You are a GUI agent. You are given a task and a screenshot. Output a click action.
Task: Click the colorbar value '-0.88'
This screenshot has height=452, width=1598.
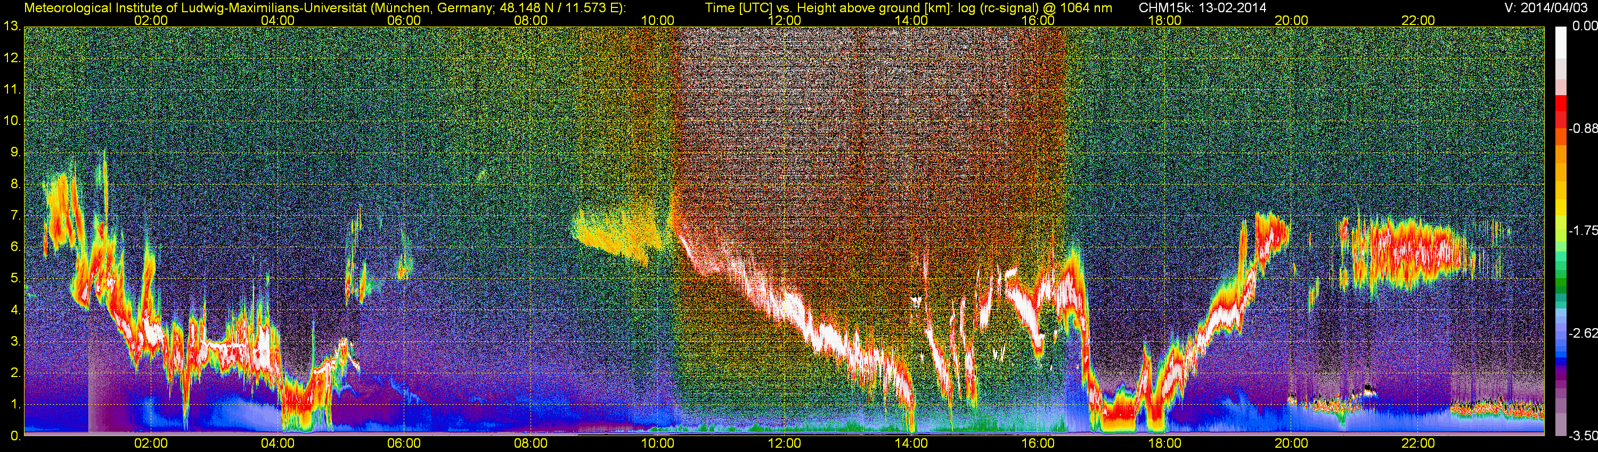[1583, 129]
